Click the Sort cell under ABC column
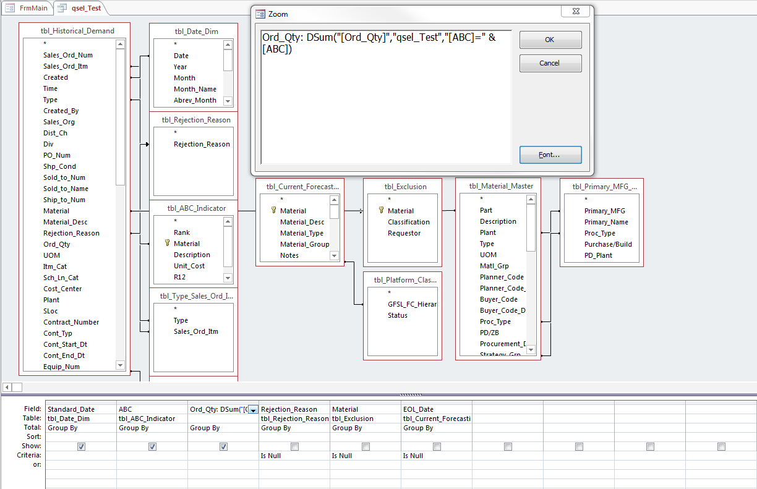Image resolution: width=757 pixels, height=489 pixels. (152, 437)
